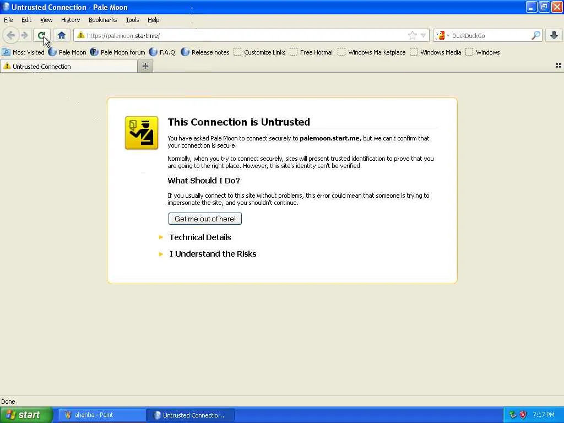Click the Get me out of here! button

tap(205, 219)
